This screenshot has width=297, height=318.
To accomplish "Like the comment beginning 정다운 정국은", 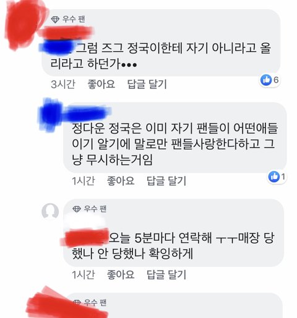I will pyautogui.click(x=121, y=181).
